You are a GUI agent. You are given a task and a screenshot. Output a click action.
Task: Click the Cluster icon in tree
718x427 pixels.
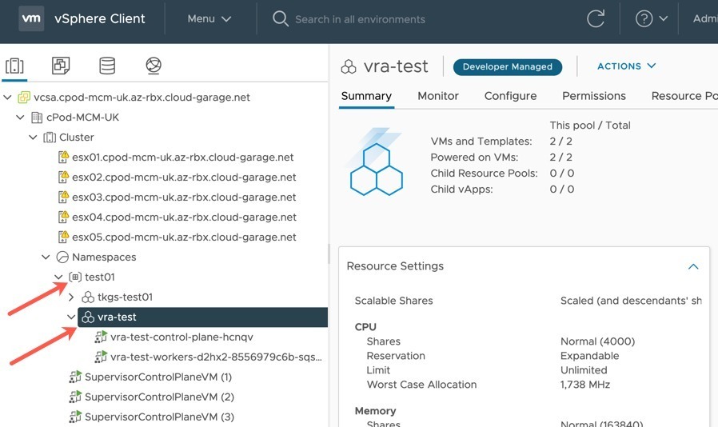[50, 138]
